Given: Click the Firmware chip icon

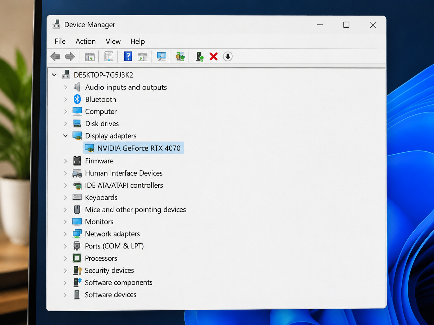Looking at the screenshot, I should point(77,161).
